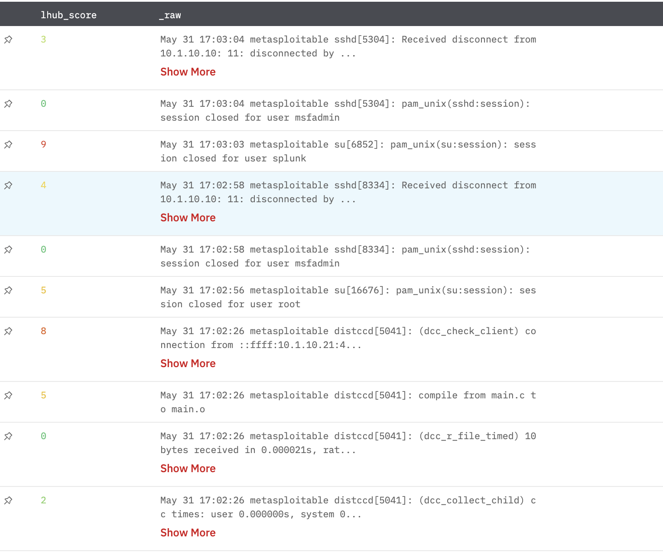663x552 pixels.
Task: Select score 4 in sshd[8334] disconnect row
Action: coord(43,185)
